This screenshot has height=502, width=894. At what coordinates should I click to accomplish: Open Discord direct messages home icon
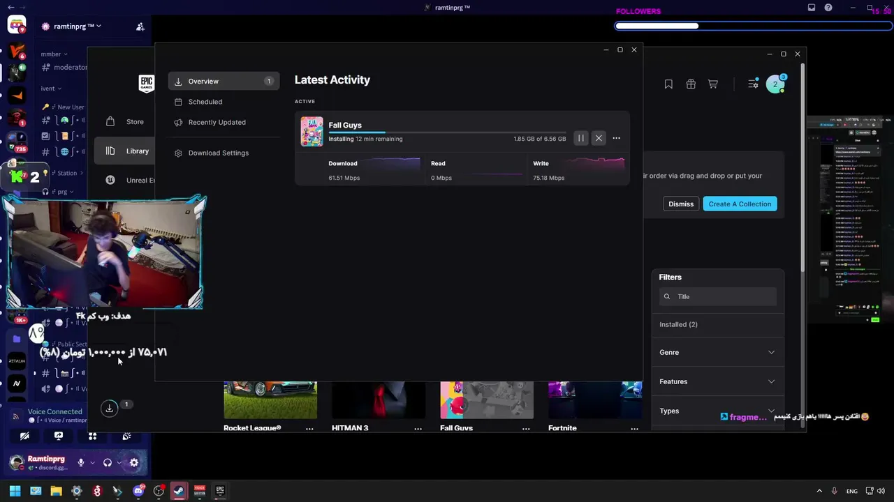(x=17, y=26)
